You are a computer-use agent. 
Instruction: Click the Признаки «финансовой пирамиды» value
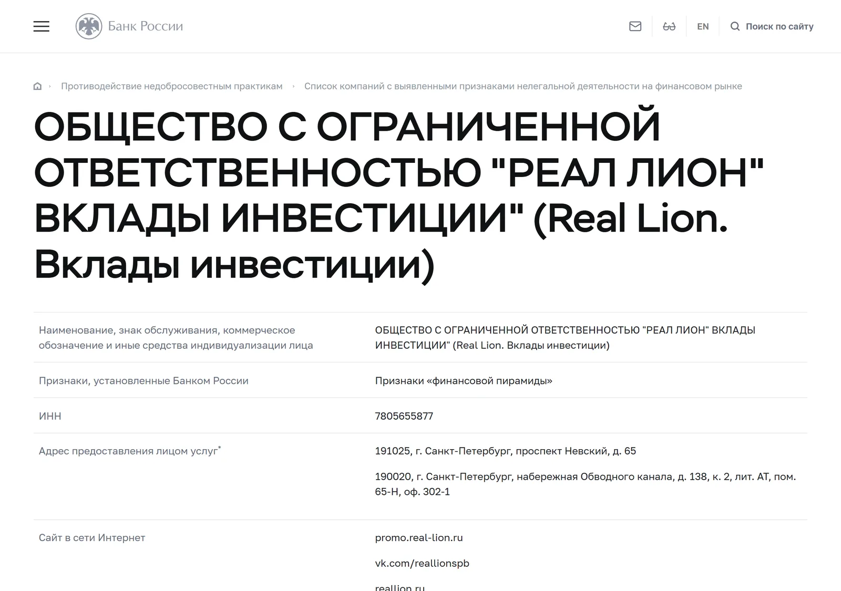pos(464,381)
